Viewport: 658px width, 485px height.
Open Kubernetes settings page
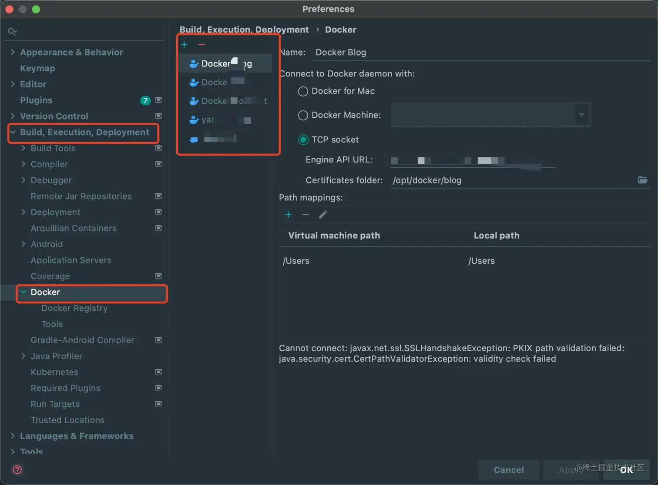(54, 372)
